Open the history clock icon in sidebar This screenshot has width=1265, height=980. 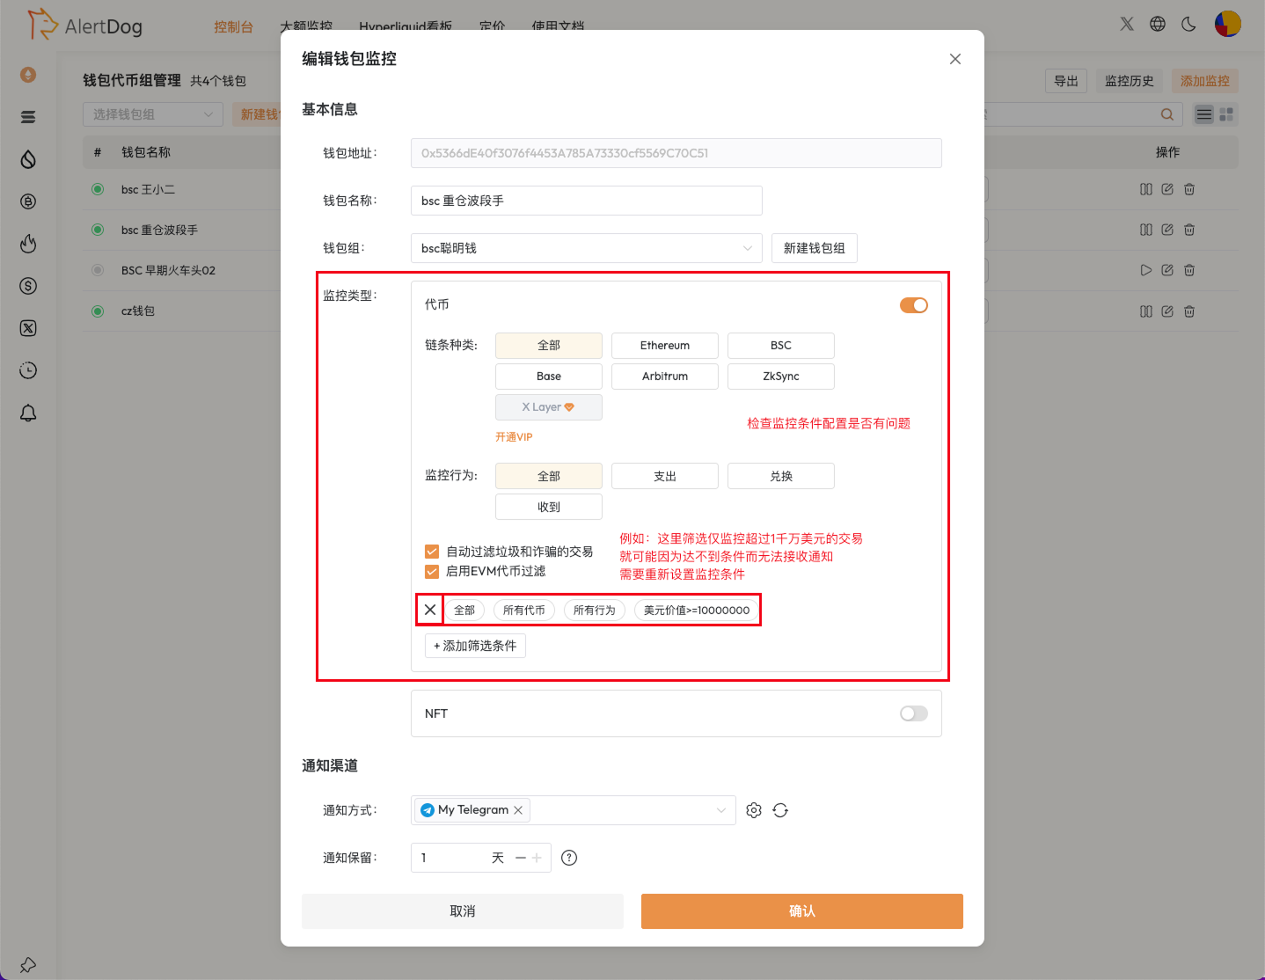click(27, 370)
